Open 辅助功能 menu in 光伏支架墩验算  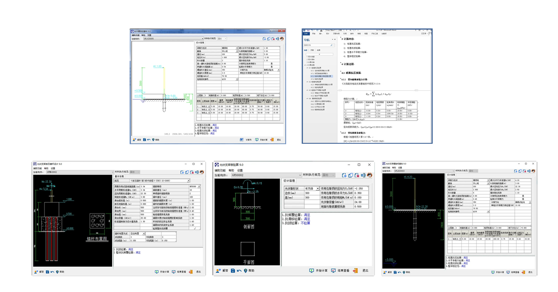tap(221, 170)
